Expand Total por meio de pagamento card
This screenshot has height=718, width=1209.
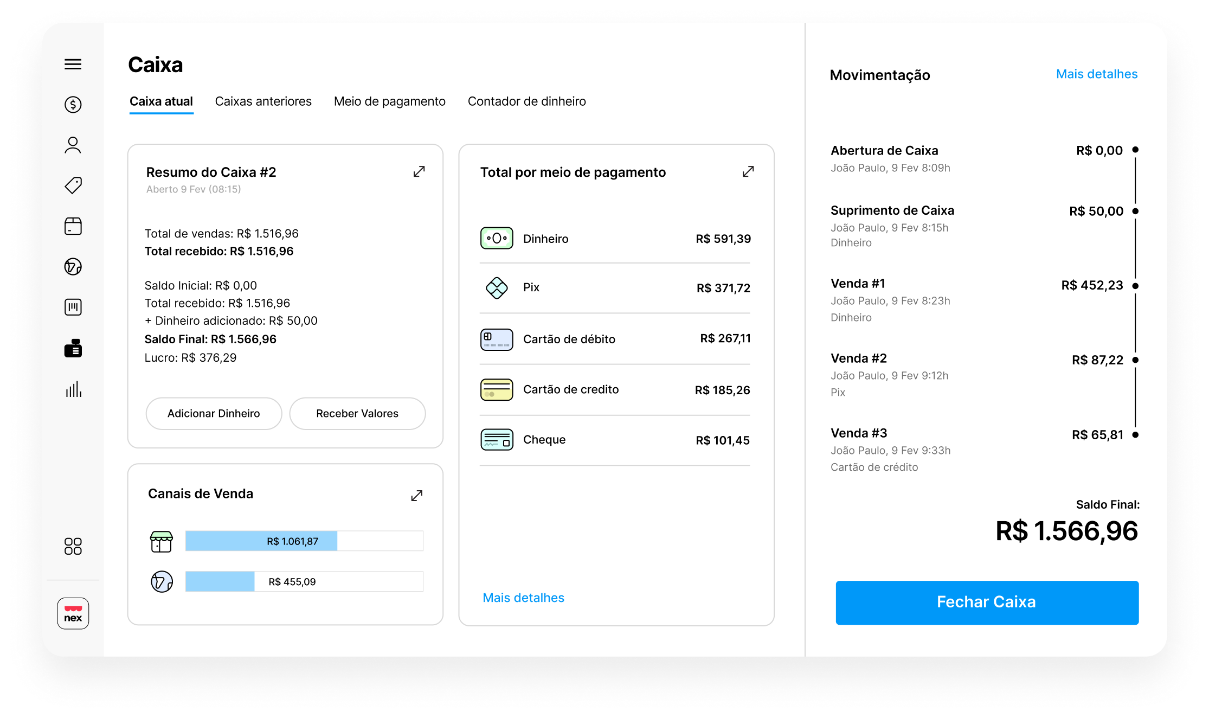point(748,172)
